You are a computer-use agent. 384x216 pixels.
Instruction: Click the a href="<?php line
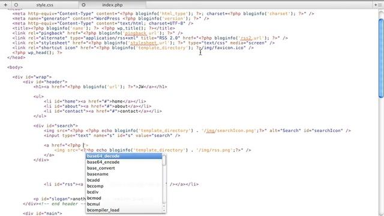click(x=66, y=145)
